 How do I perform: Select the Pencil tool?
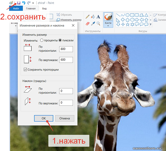click(87, 17)
